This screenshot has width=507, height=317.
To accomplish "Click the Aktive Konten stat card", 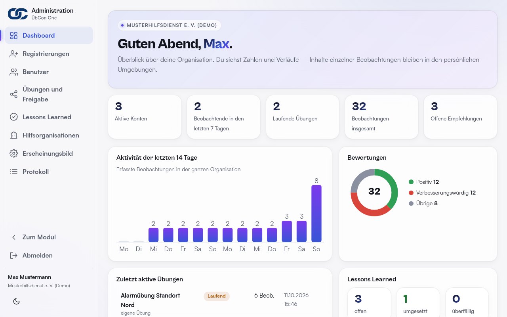I will (x=145, y=117).
